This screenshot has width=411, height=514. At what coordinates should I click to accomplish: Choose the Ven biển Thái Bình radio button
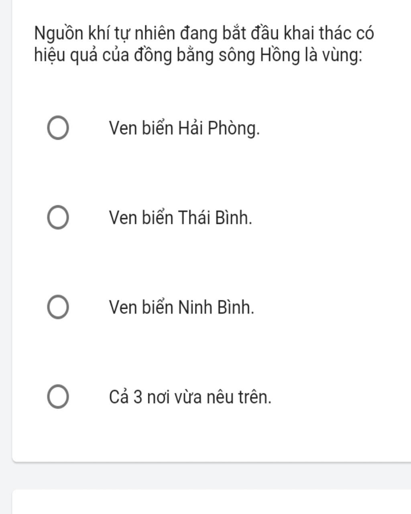click(x=58, y=218)
